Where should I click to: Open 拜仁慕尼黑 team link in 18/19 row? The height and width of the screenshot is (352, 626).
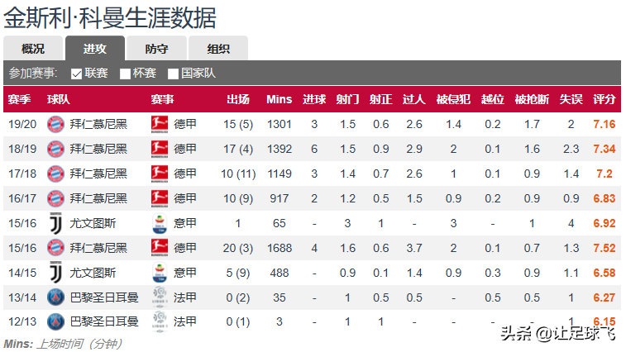98,149
